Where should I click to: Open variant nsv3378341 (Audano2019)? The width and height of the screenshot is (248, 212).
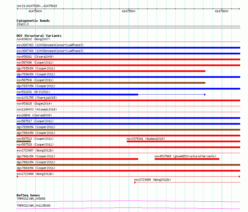click(x=146, y=139)
